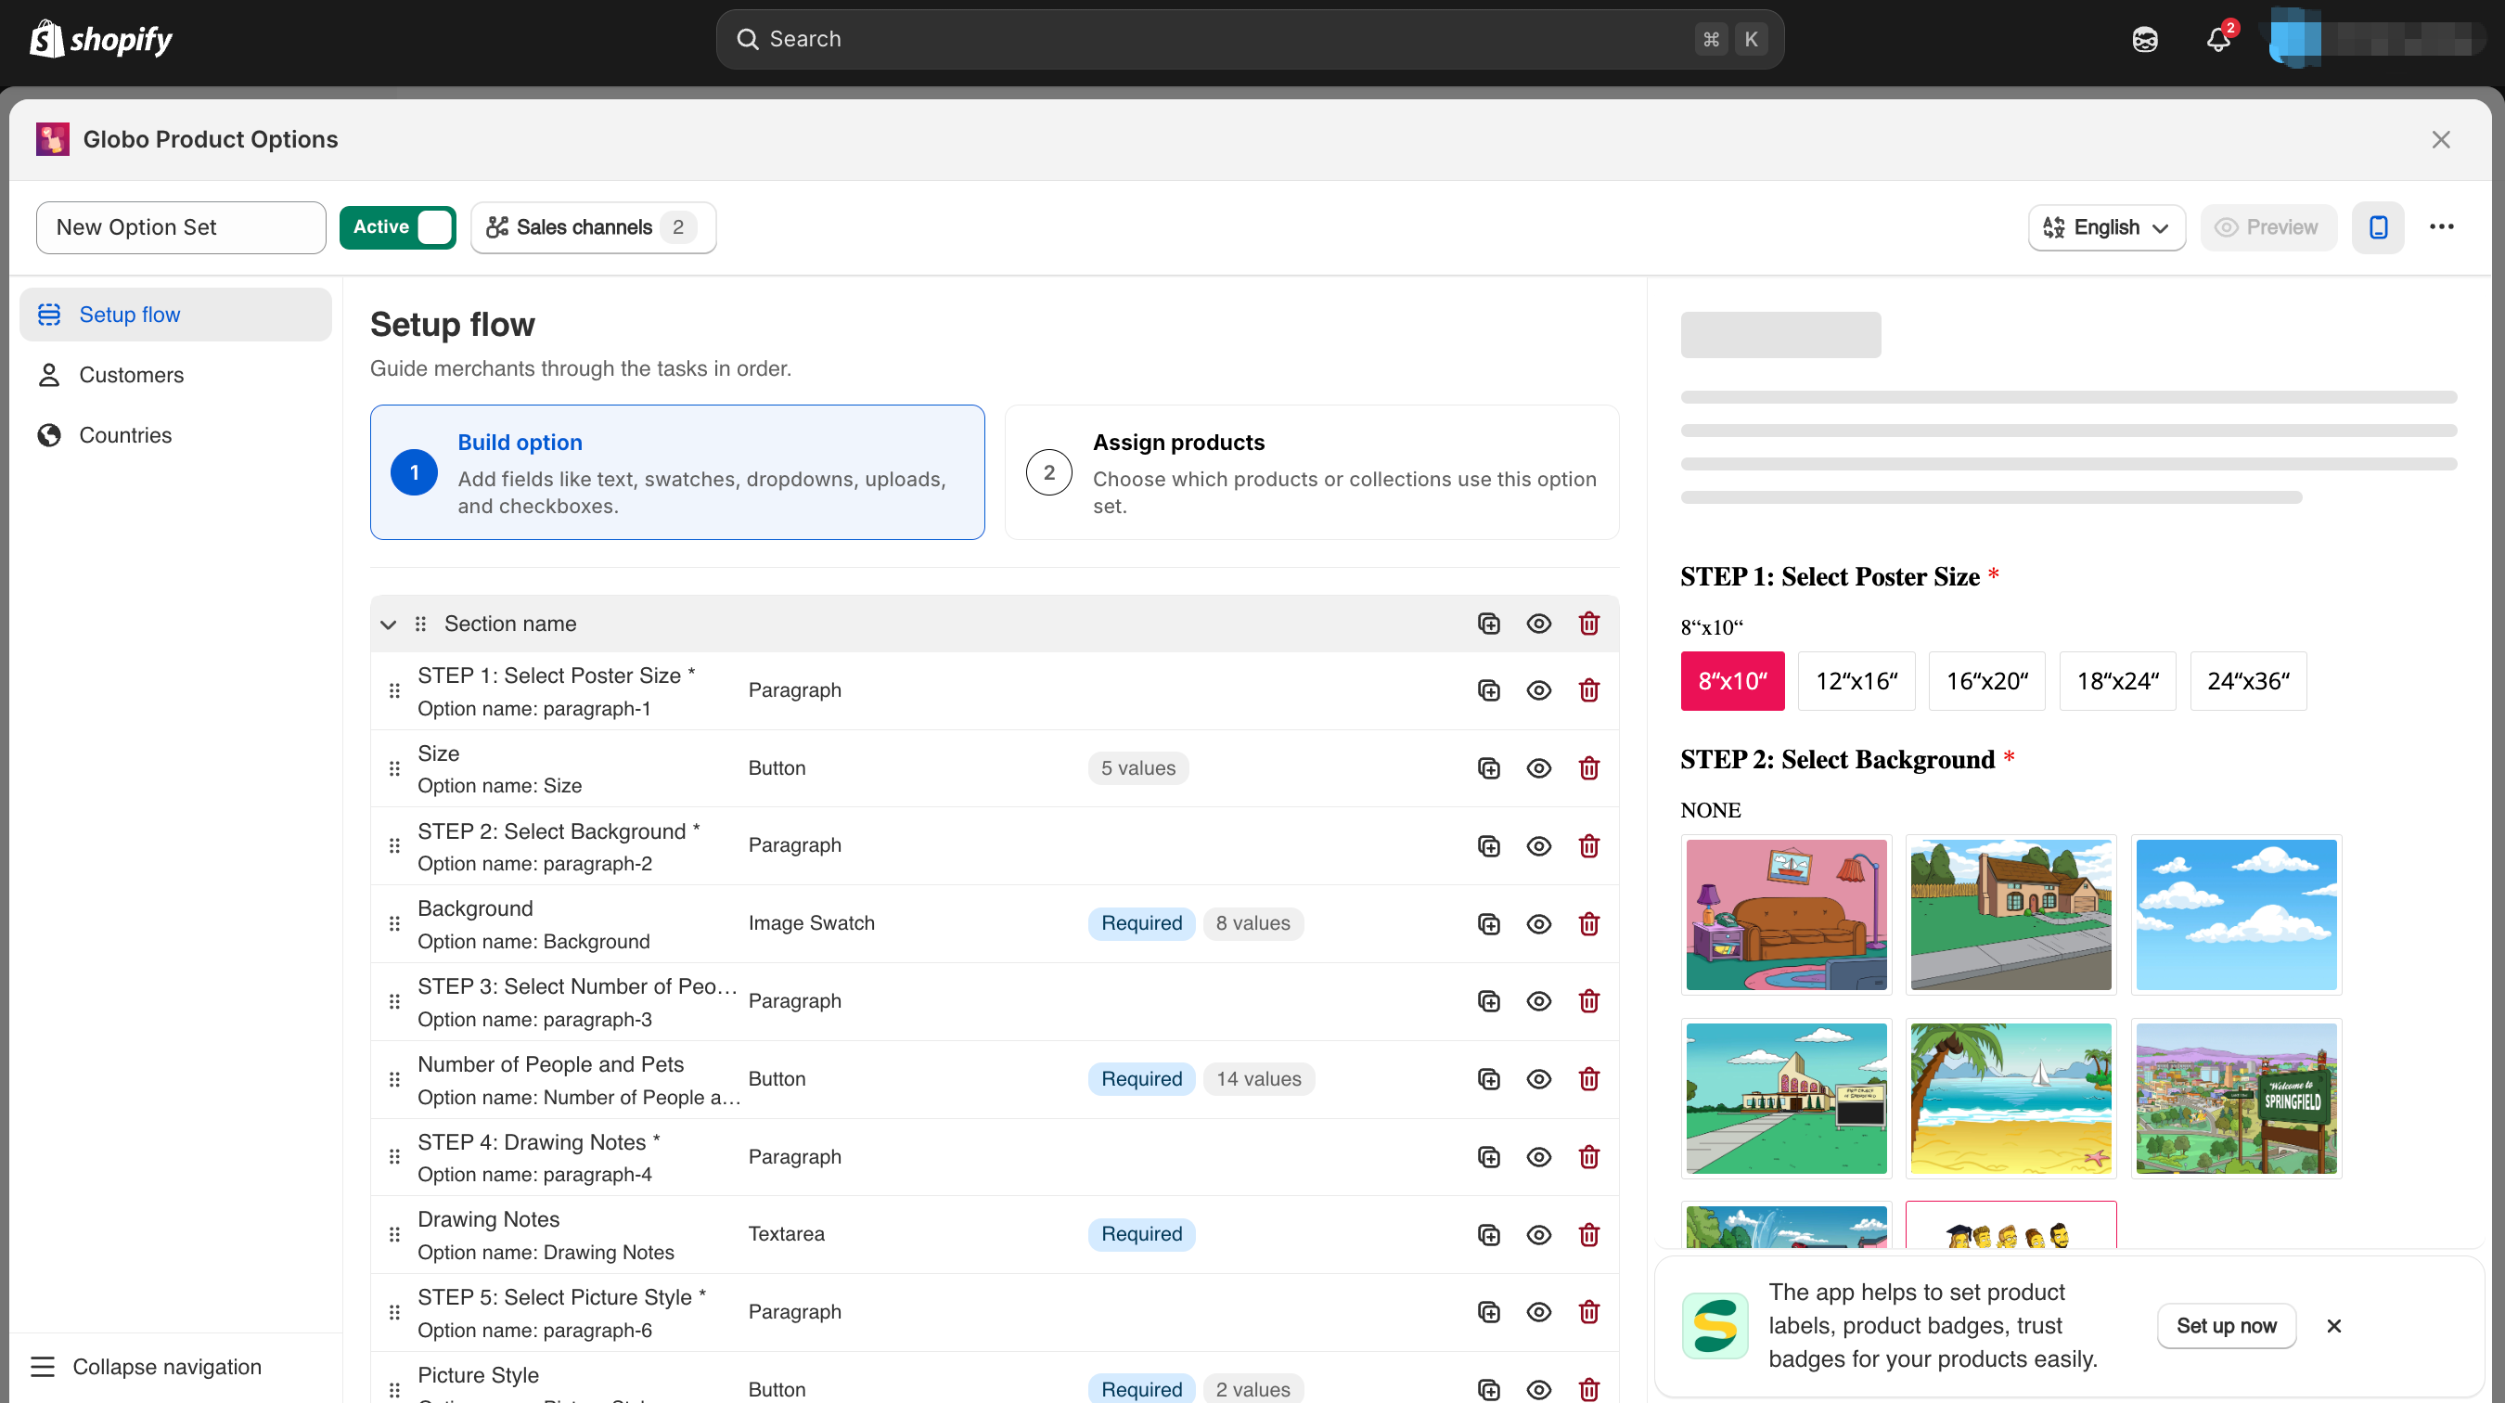The width and height of the screenshot is (2505, 1403).
Task: Go to Customers in the sidebar
Action: (x=176, y=375)
